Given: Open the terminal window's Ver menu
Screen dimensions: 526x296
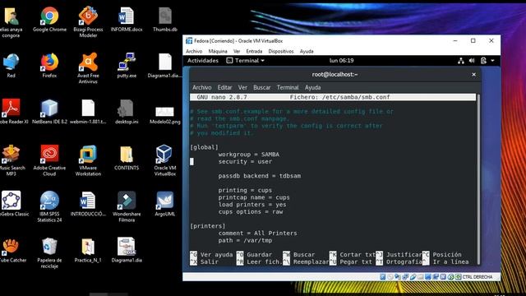Looking at the screenshot, I should click(x=242, y=88).
